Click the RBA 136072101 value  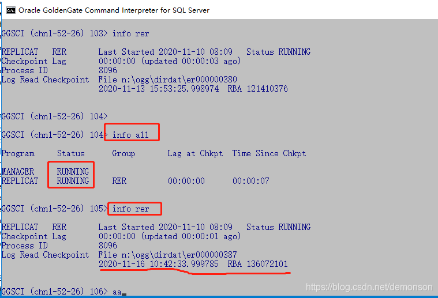click(257, 264)
